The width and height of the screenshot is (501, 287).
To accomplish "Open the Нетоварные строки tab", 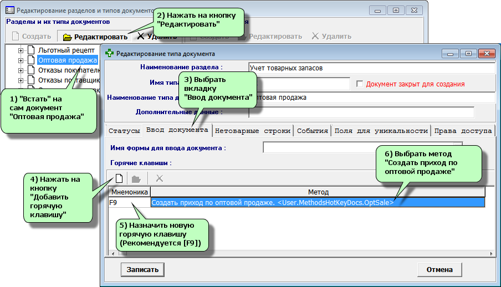I will pos(252,131).
